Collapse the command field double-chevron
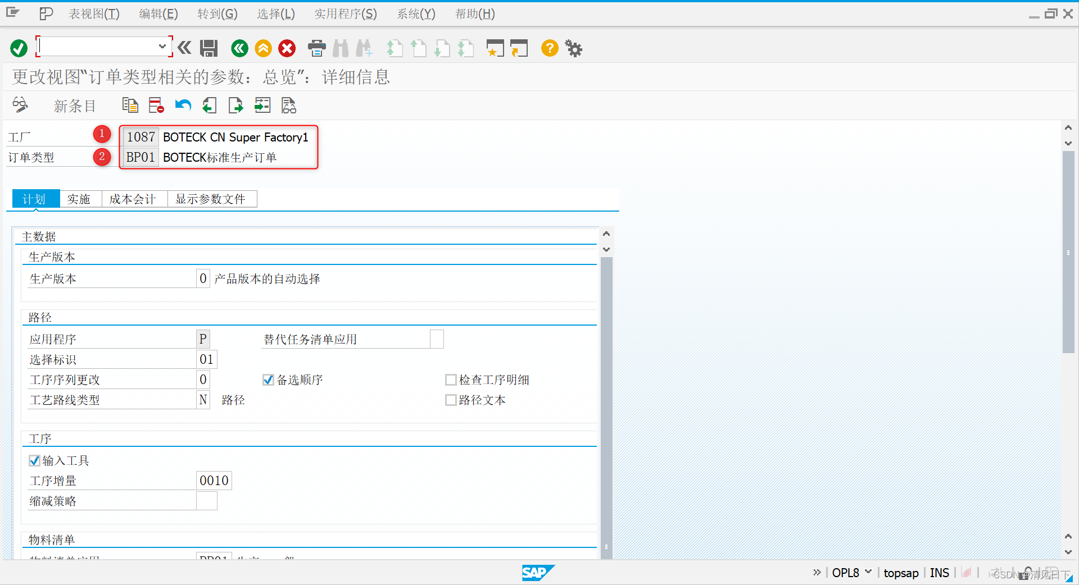Screen dimensions: 1079x585 [184, 48]
